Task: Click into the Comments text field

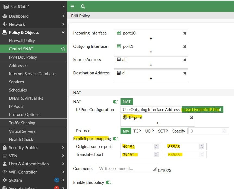Action: coord(127,168)
